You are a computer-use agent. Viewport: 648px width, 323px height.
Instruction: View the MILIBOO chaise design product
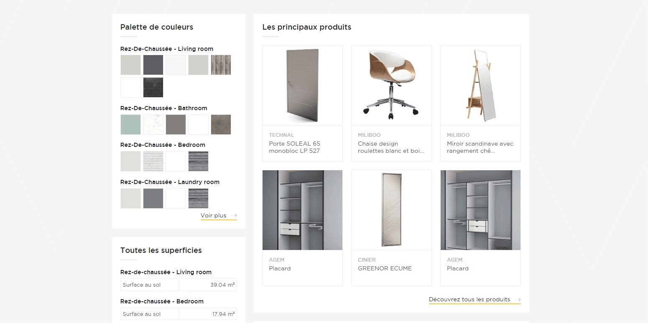pos(391,85)
